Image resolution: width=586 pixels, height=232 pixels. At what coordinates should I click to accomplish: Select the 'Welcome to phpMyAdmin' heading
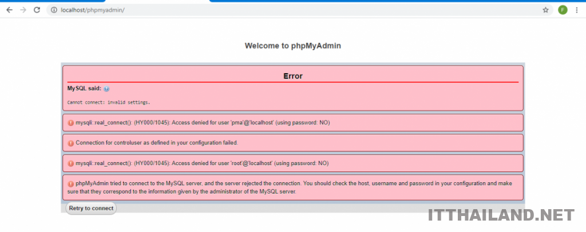click(292, 46)
